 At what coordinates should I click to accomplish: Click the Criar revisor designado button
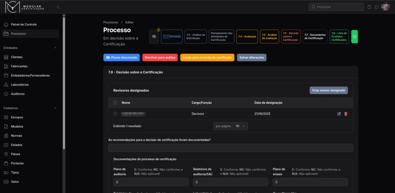coord(329,90)
